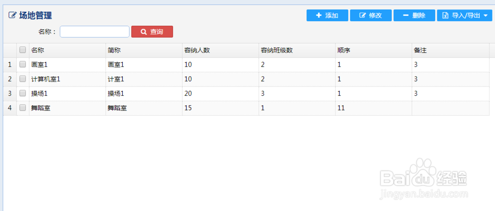495x211 pixels.
Task: Click the Excel file icon in 导入/导出
Action: (x=445, y=15)
